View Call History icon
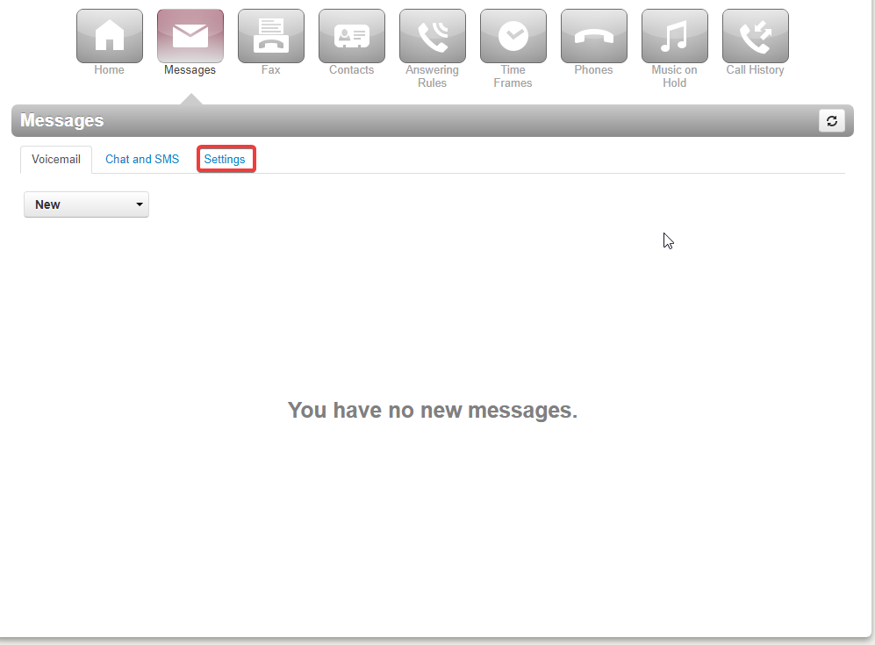The width and height of the screenshot is (875, 645). [755, 36]
